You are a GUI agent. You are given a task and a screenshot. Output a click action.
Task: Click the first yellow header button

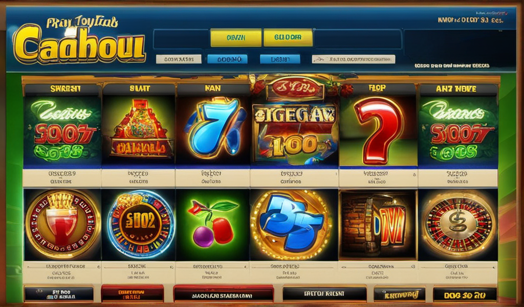pos(236,38)
